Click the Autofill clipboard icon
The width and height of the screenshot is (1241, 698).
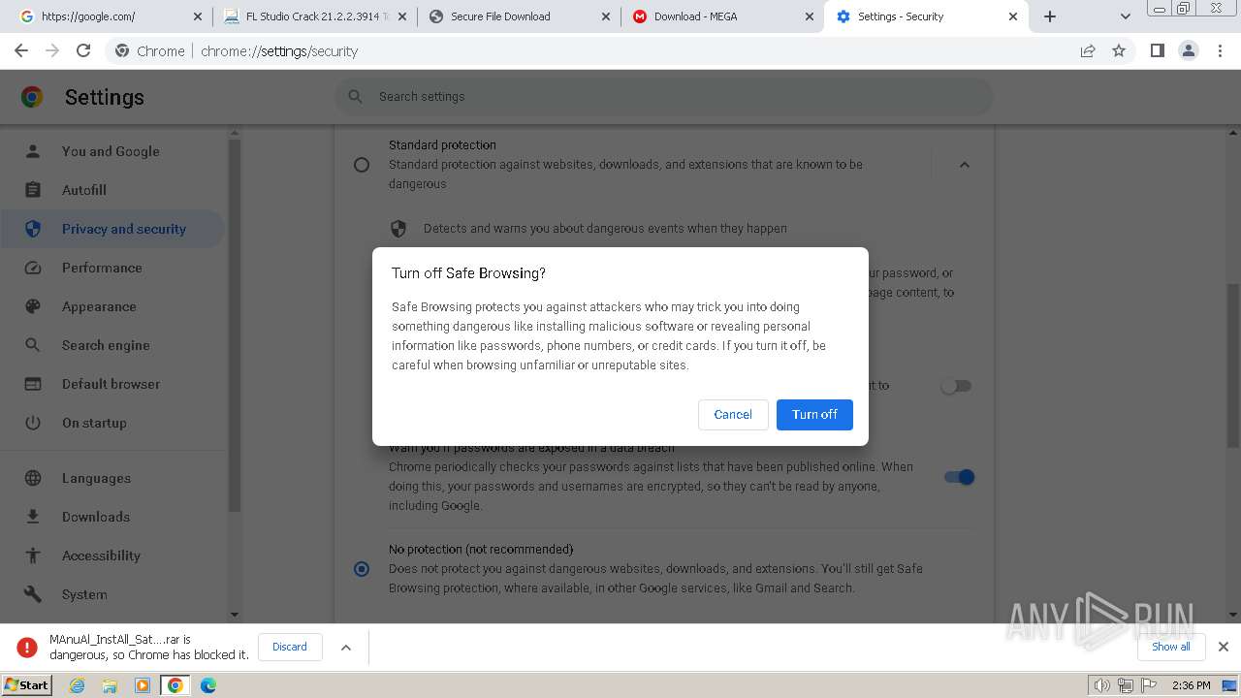coord(33,190)
